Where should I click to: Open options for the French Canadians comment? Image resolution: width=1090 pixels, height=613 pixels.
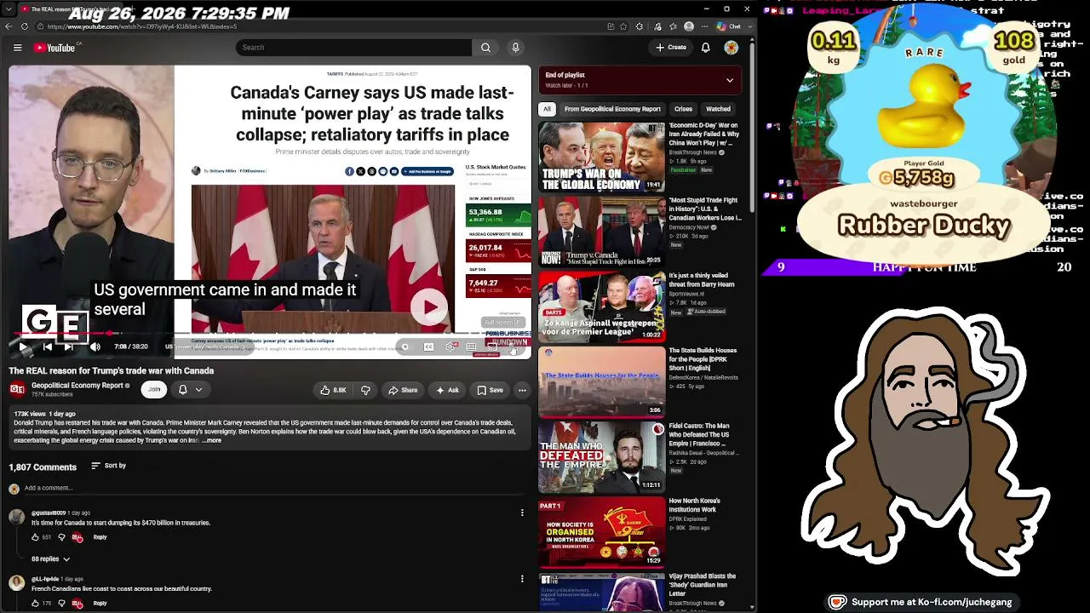coord(522,579)
